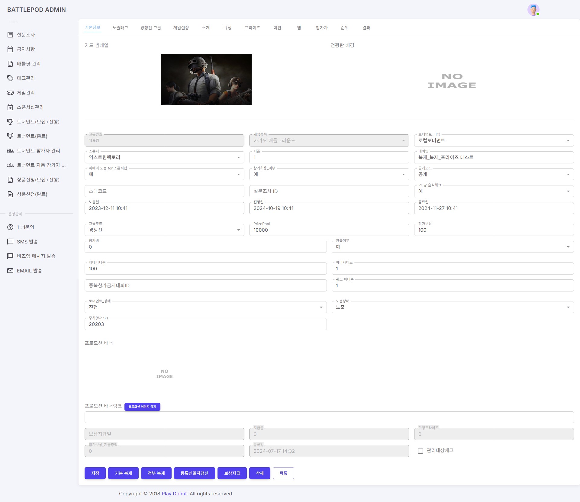Select the 태그관리 tag management icon
Viewport: 580px width, 502px height.
tap(11, 78)
